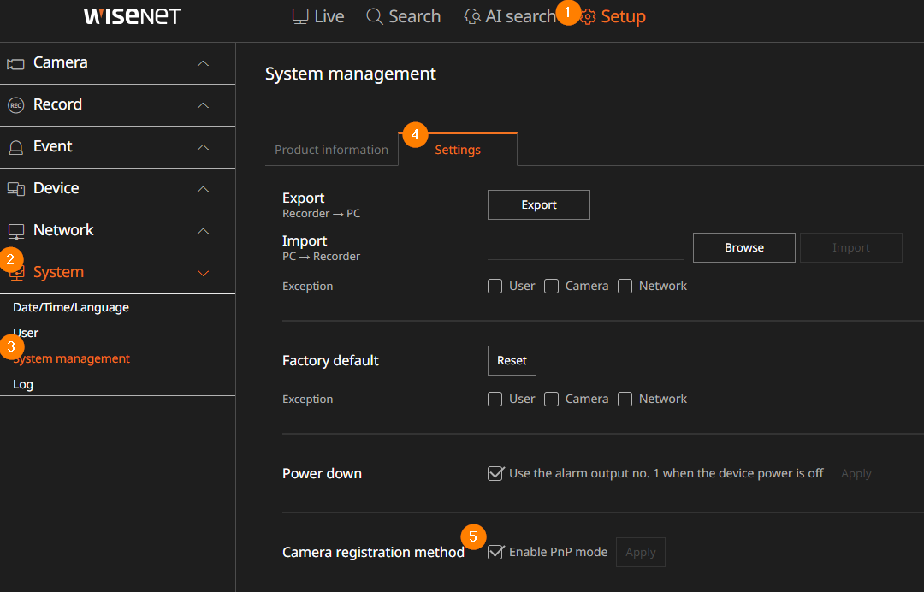Click the Camera icon in sidebar
Viewport: 924px width, 592px height.
click(15, 64)
